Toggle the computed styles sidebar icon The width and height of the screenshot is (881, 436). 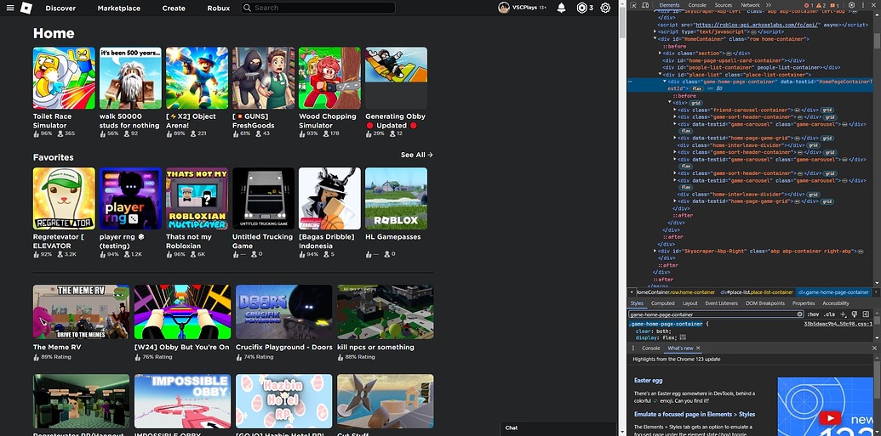866,314
